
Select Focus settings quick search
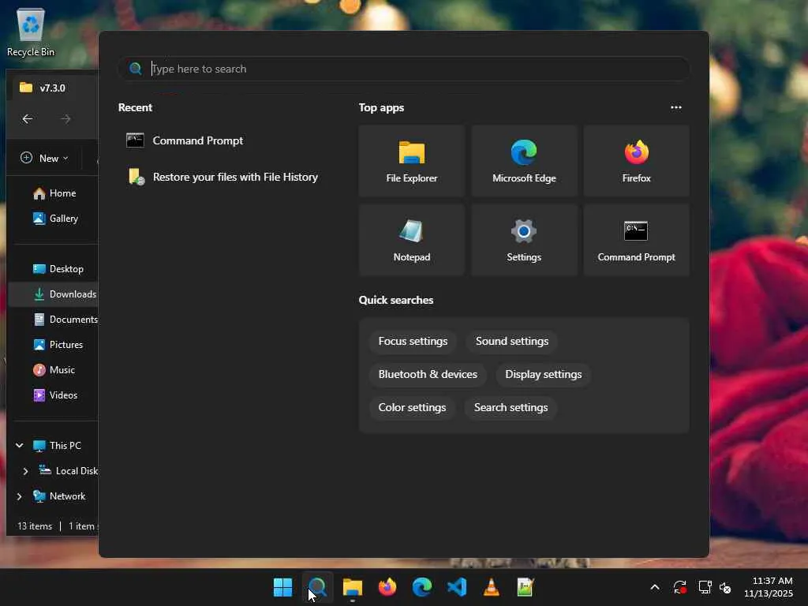(x=413, y=341)
